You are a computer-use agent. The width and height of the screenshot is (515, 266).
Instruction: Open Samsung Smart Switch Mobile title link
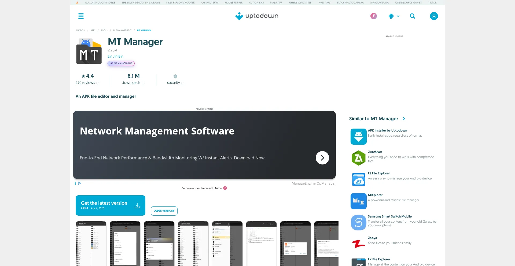(390, 216)
